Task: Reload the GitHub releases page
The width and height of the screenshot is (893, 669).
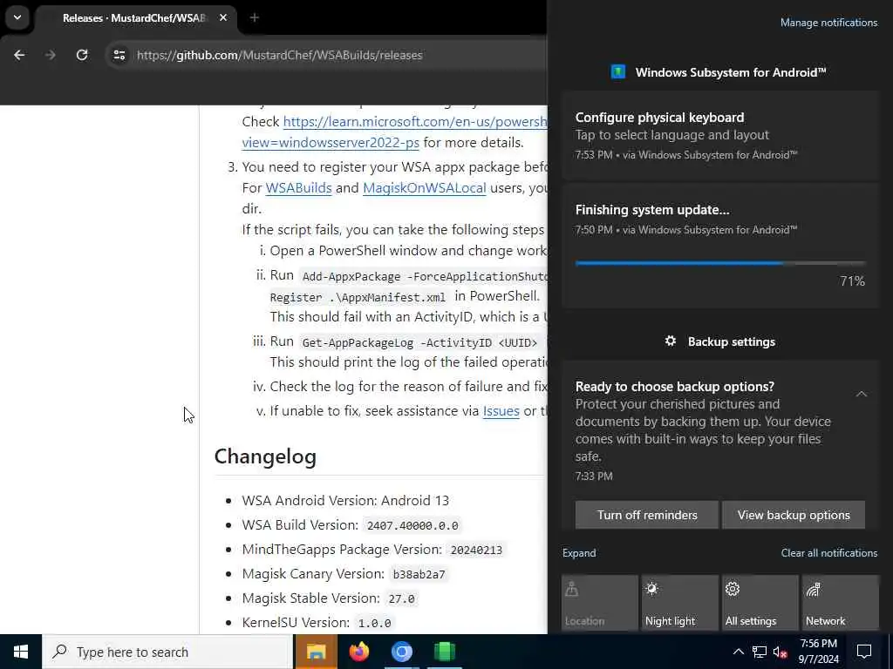Action: pyautogui.click(x=82, y=55)
